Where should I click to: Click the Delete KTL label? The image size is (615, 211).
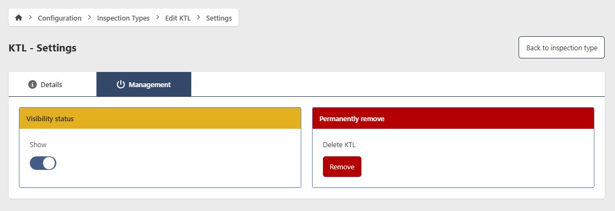tap(339, 145)
